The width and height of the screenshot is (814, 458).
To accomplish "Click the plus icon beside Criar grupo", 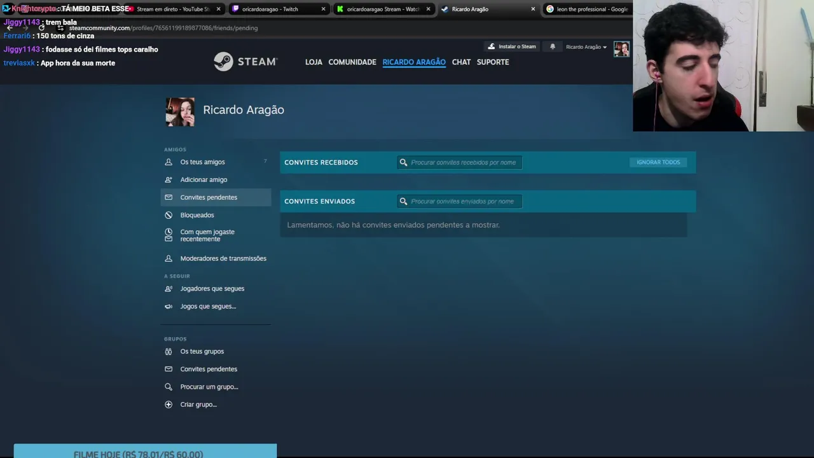I will (x=169, y=405).
